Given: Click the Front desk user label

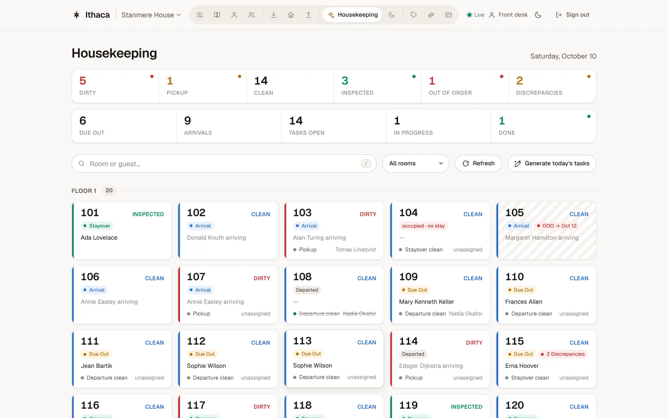Looking at the screenshot, I should [x=508, y=15].
